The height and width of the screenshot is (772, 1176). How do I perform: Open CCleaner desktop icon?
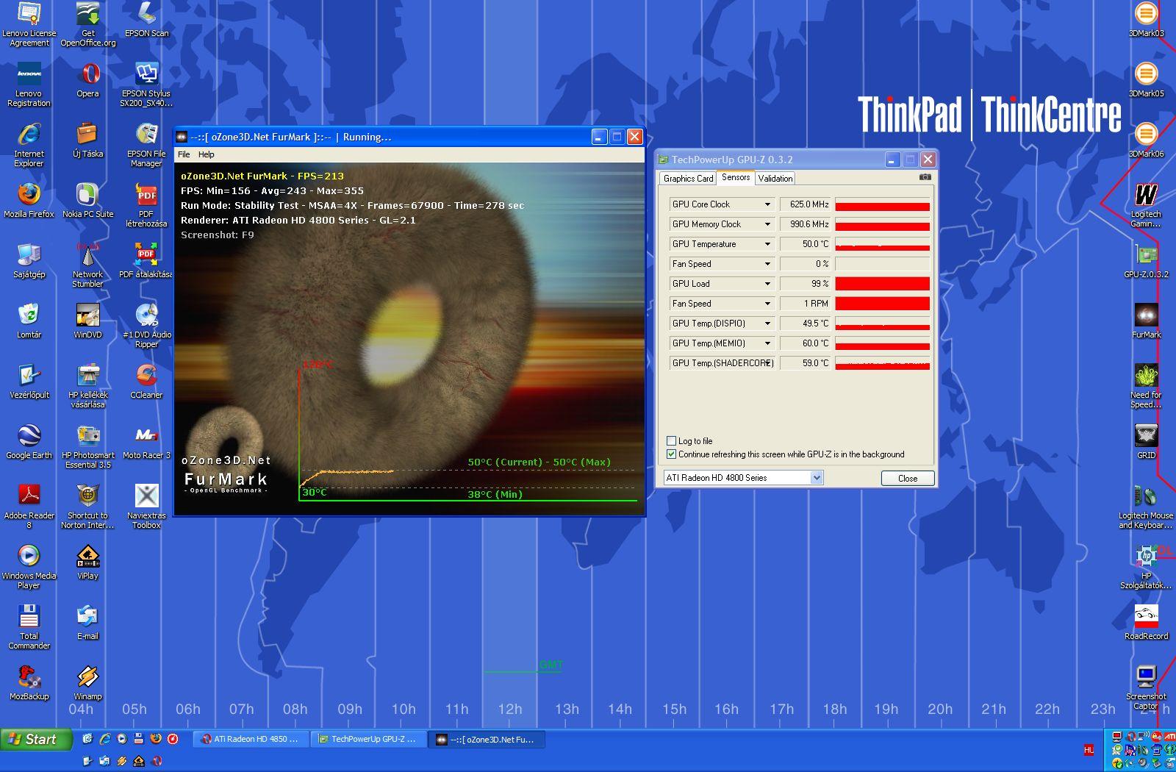[x=146, y=381]
